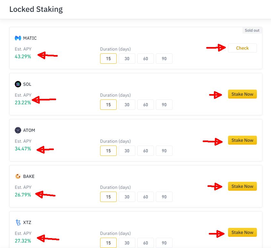Select 90-day duration for MATIC
Image resolution: width=271 pixels, height=248 pixels.
coord(164,59)
